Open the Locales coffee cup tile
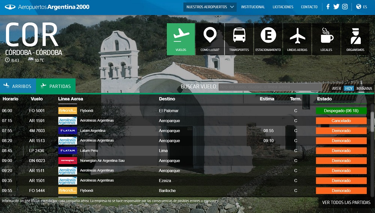This screenshot has width=375, height=213. pyautogui.click(x=326, y=39)
